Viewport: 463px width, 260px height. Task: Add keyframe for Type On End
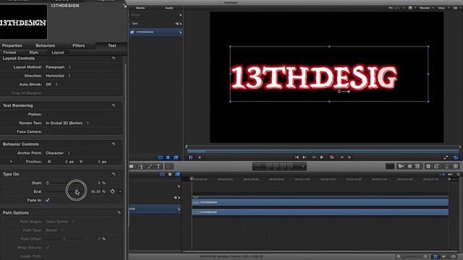pyautogui.click(x=113, y=191)
